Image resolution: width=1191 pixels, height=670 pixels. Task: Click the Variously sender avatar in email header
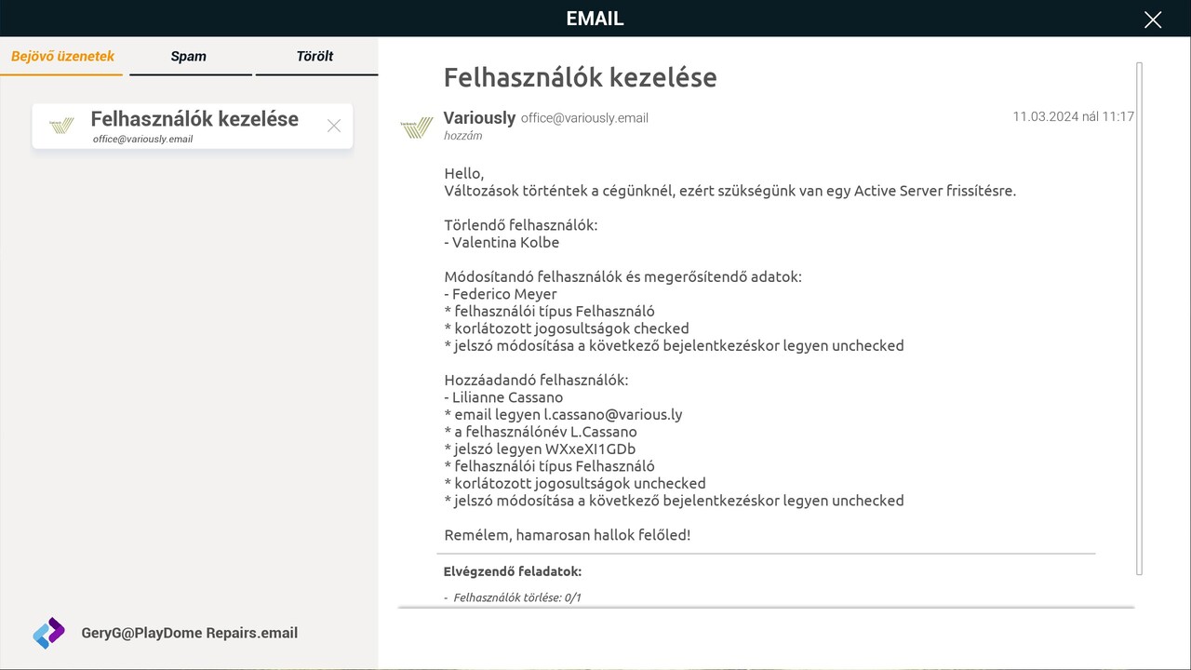click(418, 127)
